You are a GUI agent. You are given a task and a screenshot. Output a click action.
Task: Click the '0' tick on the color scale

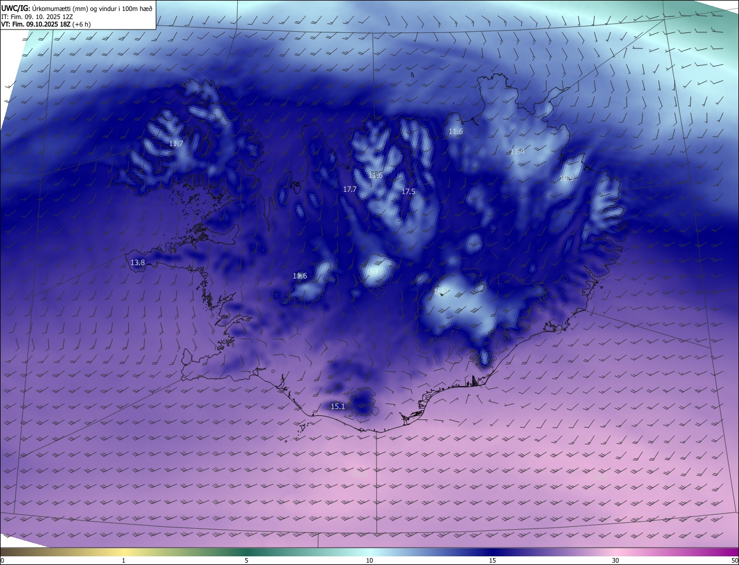click(2, 560)
